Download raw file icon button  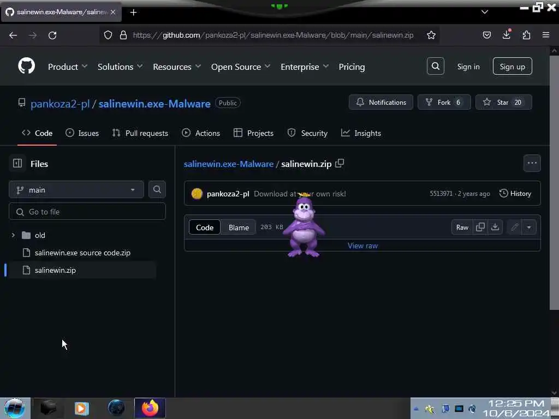pyautogui.click(x=495, y=227)
